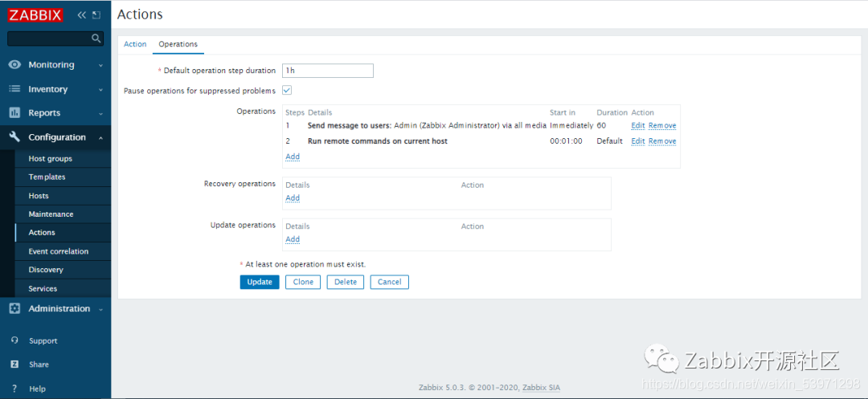Click 'Run remote commands on current host' text
This screenshot has height=399, width=868.
pos(378,141)
